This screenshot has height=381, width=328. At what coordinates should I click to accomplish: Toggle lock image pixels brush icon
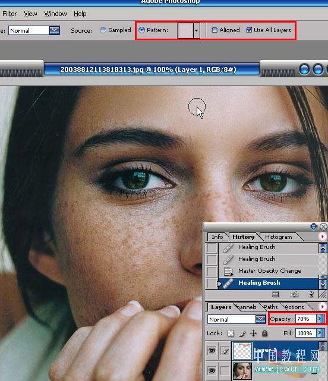tap(242, 333)
